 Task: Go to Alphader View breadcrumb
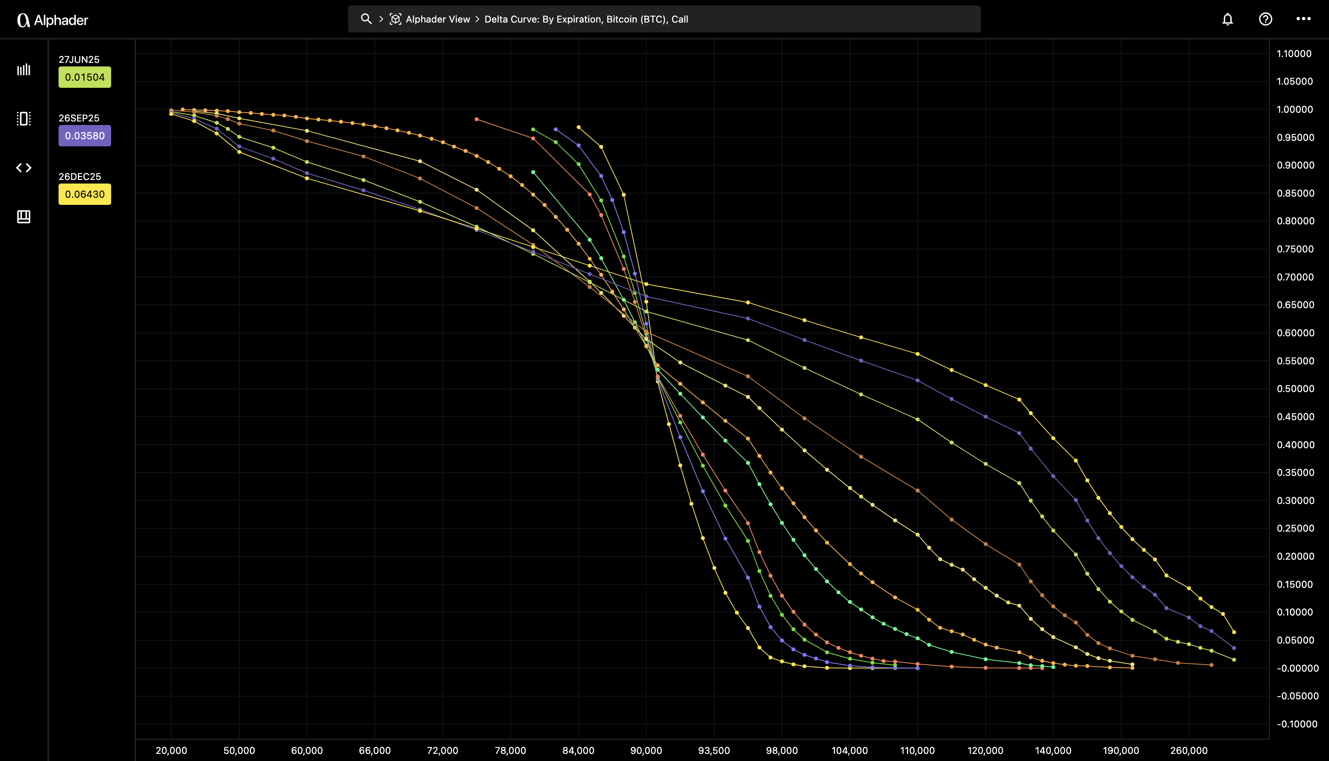[438, 19]
